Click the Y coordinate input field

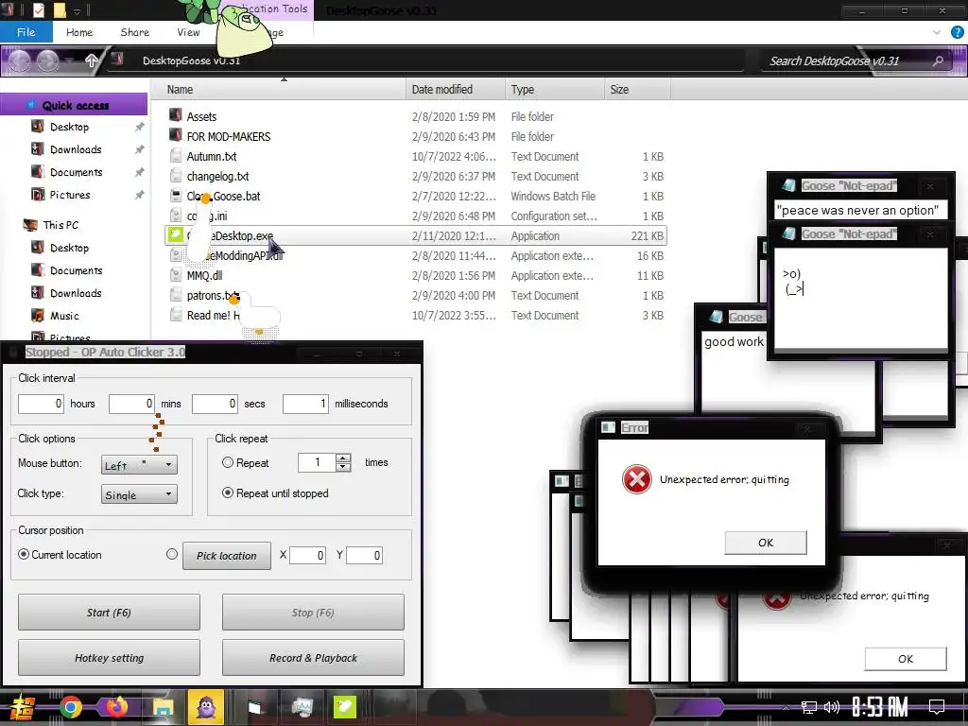pyautogui.click(x=364, y=555)
